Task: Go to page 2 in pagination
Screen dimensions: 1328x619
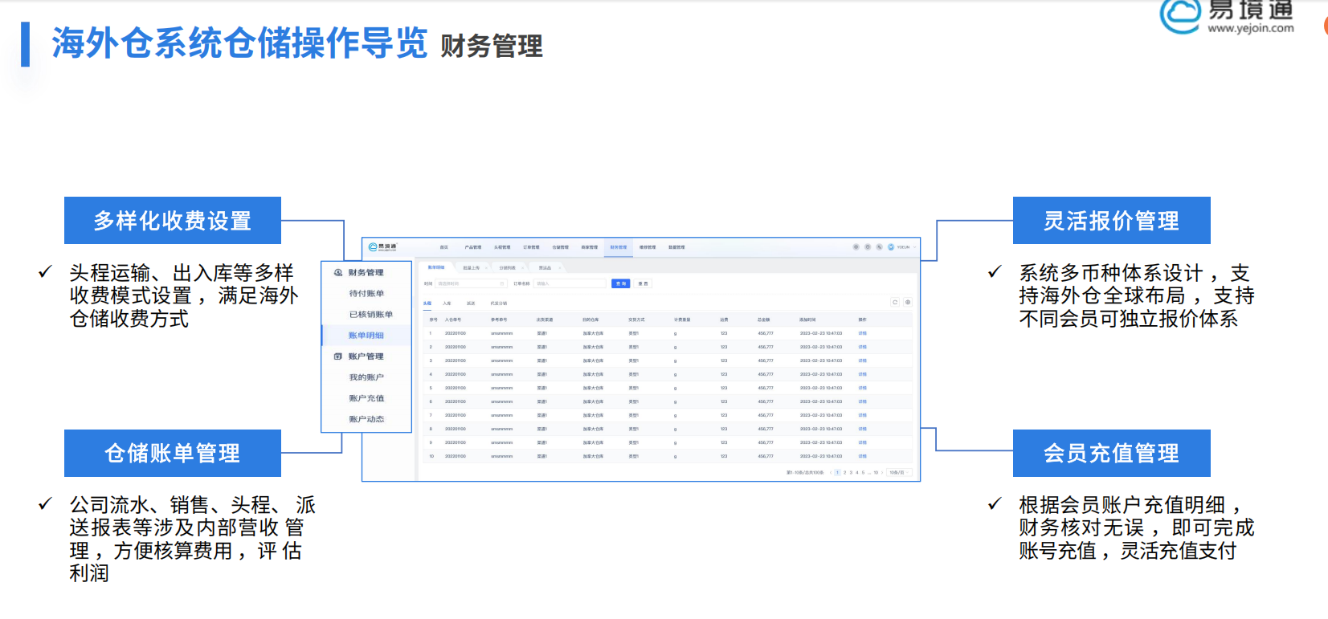Action: click(x=844, y=472)
